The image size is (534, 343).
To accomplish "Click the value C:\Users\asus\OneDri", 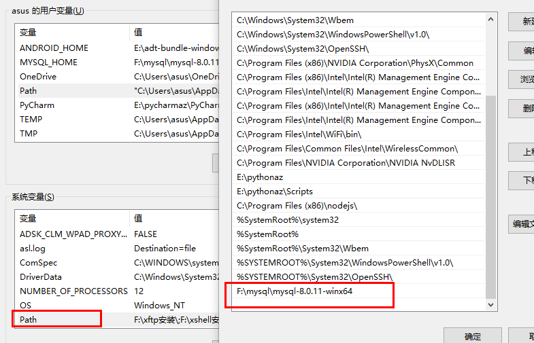I will click(x=176, y=77).
